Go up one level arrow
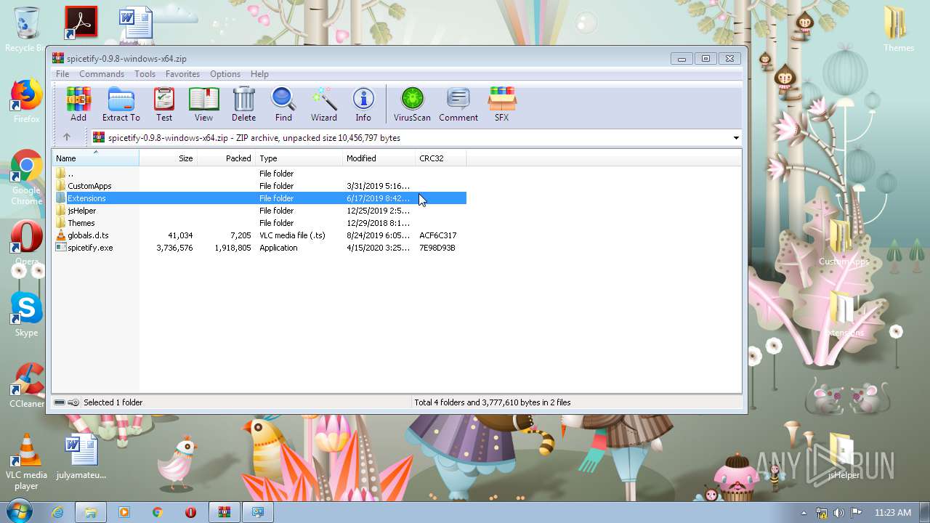930x523 pixels. point(67,137)
